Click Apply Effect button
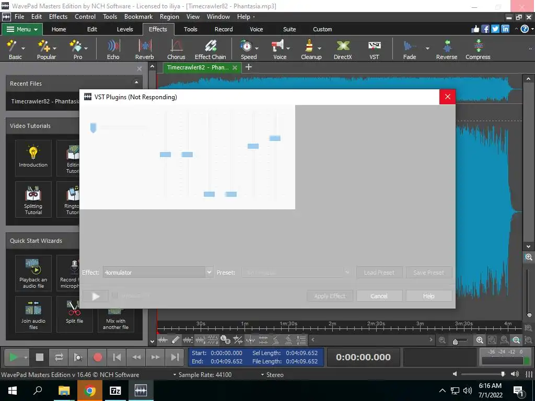This screenshot has width=535, height=401. click(330, 296)
